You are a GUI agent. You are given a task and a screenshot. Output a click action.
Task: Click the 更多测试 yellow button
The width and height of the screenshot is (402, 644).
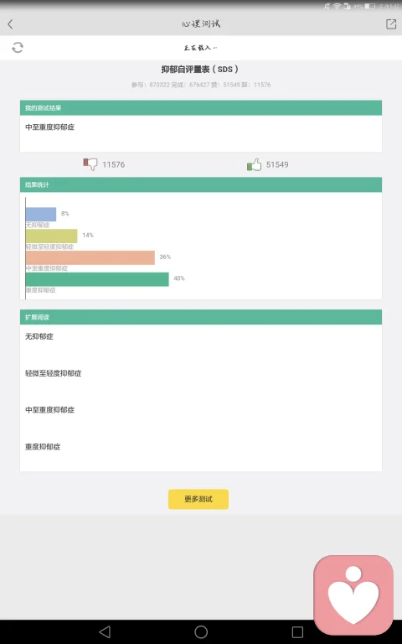198,499
